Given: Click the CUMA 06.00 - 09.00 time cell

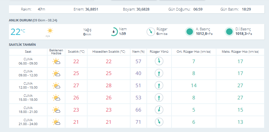Looking at the screenshot, I should [28, 61].
